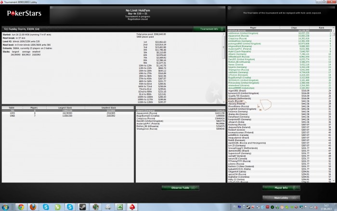The height and width of the screenshot is (211, 337).
Task: Select Rickon_86 (Lithuania) in table player list
Action: [181, 126]
